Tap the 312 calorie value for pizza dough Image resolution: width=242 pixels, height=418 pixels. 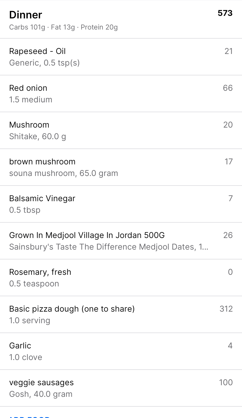click(226, 309)
